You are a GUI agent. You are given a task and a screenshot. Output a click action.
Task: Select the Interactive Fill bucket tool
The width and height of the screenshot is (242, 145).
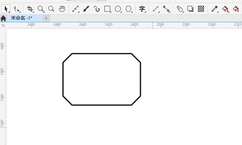(x=225, y=9)
